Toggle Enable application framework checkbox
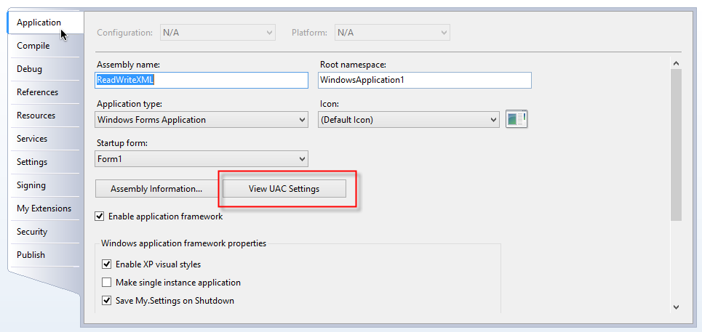 100,216
